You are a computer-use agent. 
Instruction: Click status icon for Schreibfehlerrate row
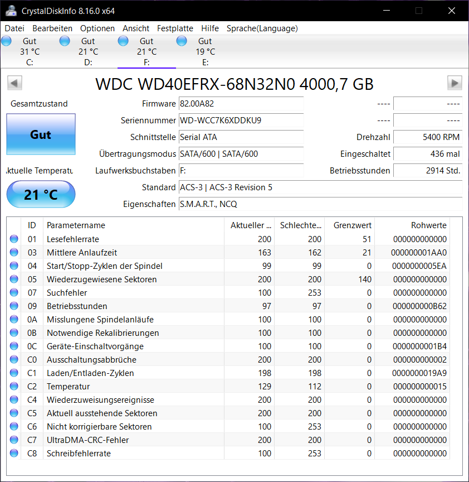pos(14,453)
